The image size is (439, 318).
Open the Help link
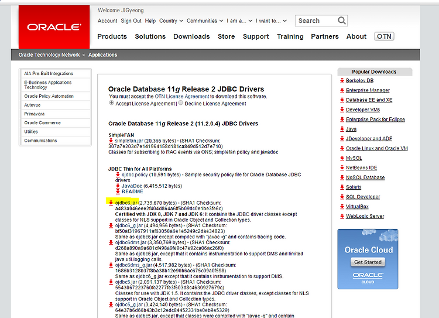(x=150, y=20)
